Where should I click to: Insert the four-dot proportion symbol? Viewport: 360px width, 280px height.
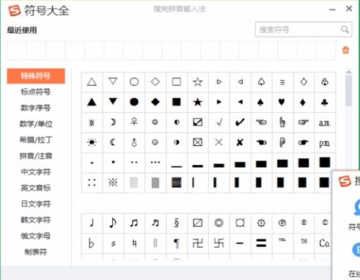[x=92, y=183]
